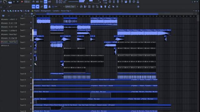Image resolution: width=200 pixels, height=112 pixels.
Task: Open undo history clock icon
Action: pos(134,2)
